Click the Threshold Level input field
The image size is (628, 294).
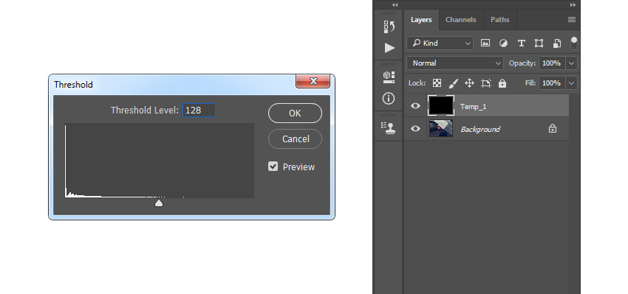(x=199, y=111)
